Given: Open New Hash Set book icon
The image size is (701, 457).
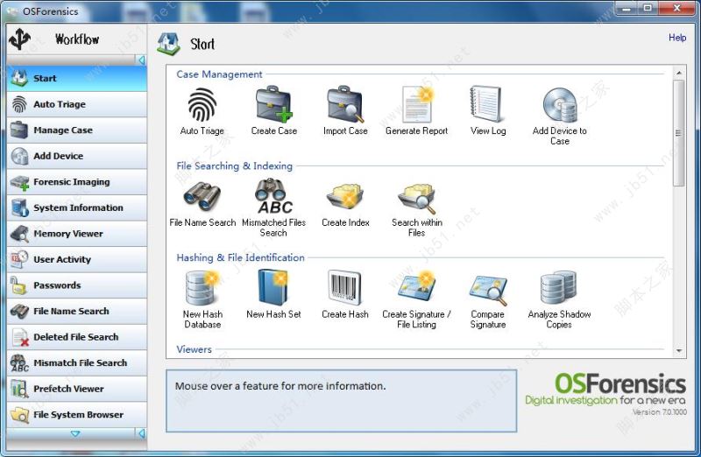Looking at the screenshot, I should tap(273, 287).
